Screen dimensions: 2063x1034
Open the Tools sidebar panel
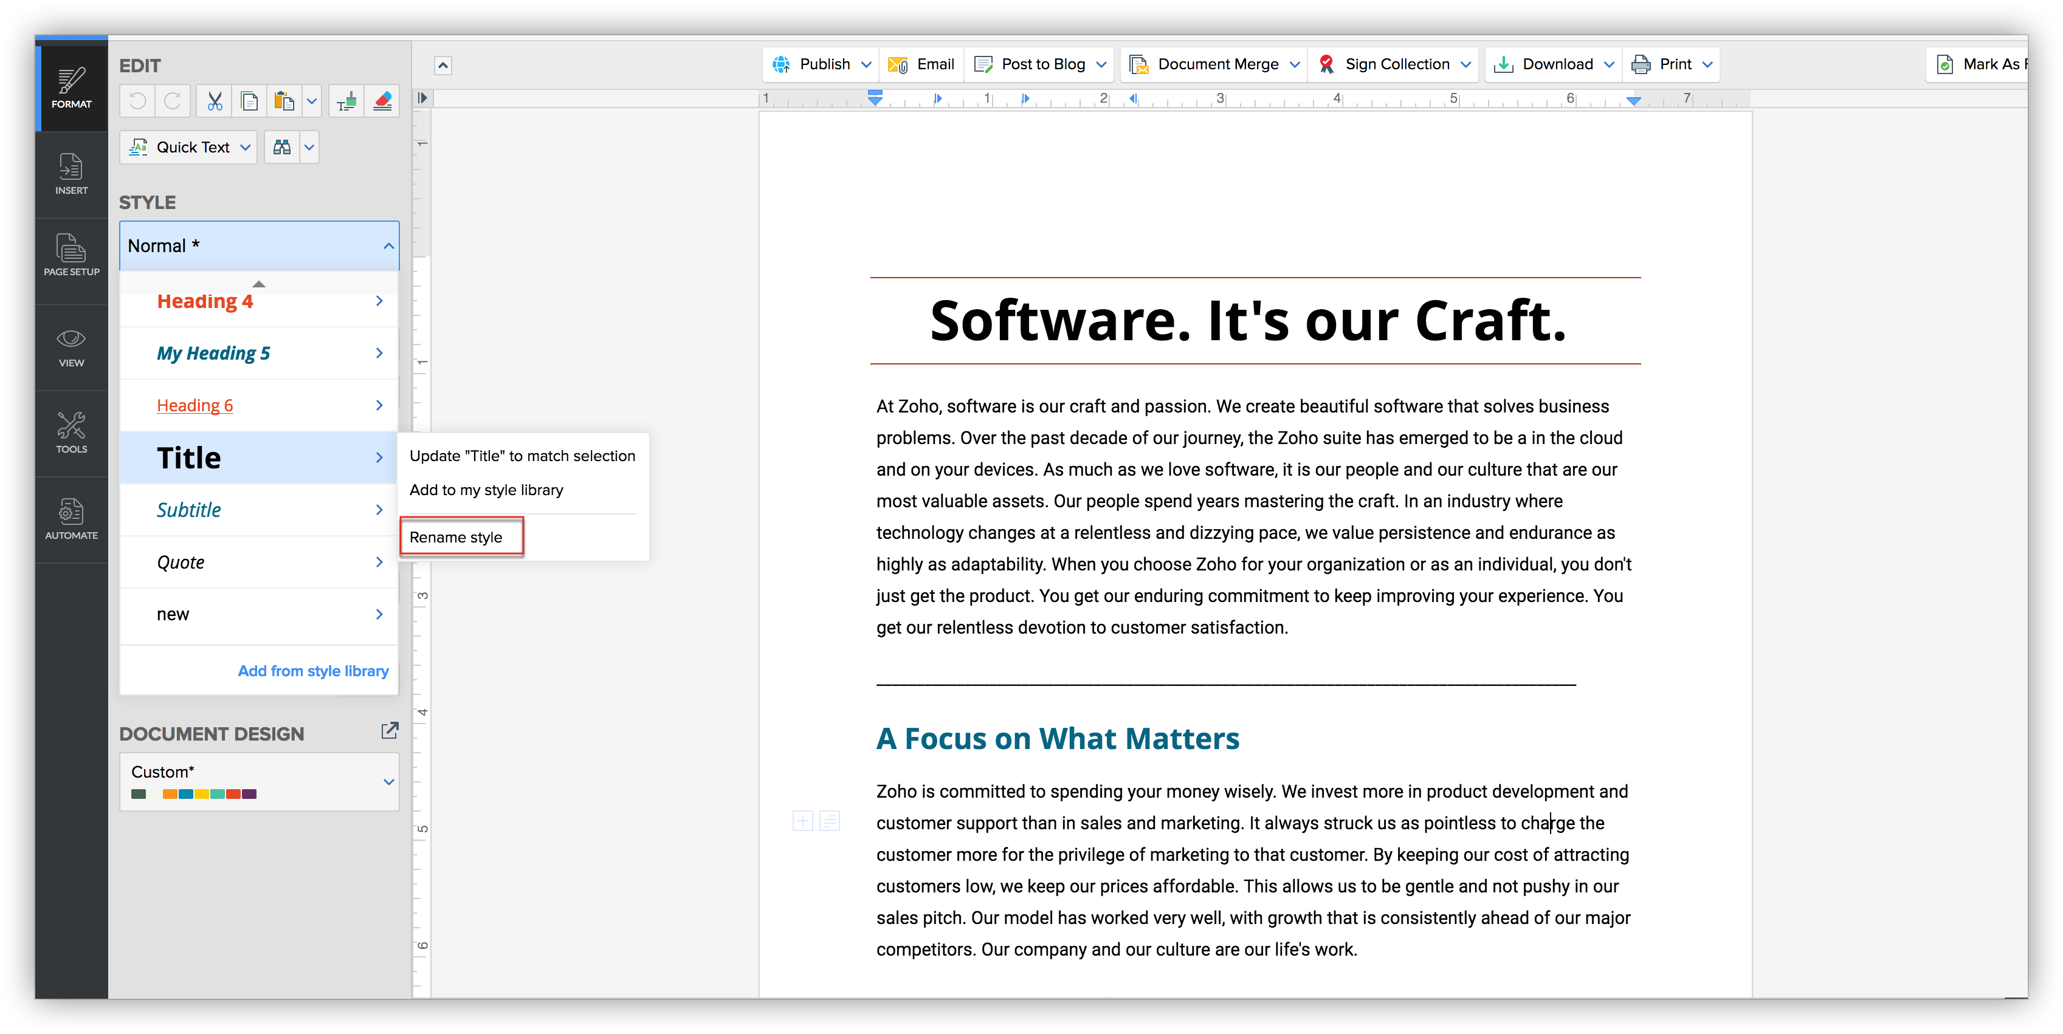click(71, 433)
